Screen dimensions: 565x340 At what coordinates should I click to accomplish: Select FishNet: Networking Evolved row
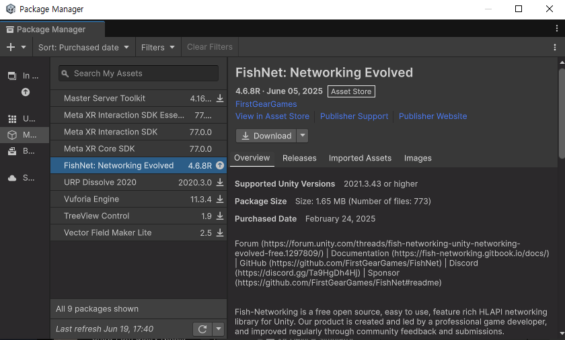pos(139,165)
